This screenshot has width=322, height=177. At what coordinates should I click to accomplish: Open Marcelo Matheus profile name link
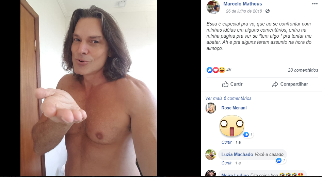coord(243,4)
